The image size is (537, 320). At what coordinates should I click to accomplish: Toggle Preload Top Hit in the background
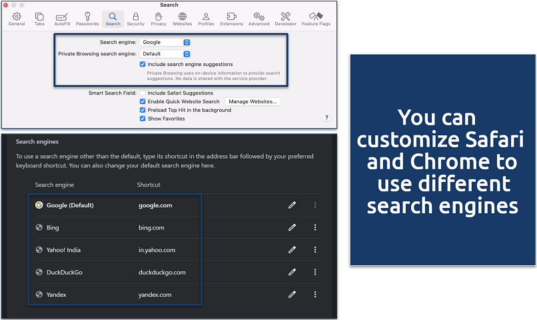[143, 110]
